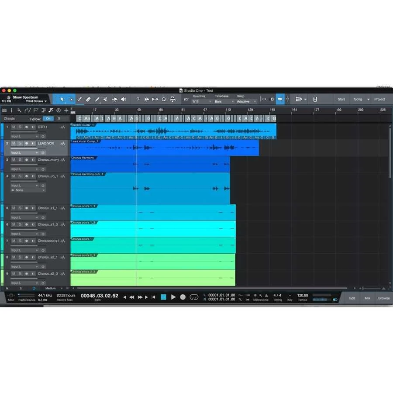Switch to the Project page
This screenshot has width=393, height=393.
pyautogui.click(x=379, y=99)
